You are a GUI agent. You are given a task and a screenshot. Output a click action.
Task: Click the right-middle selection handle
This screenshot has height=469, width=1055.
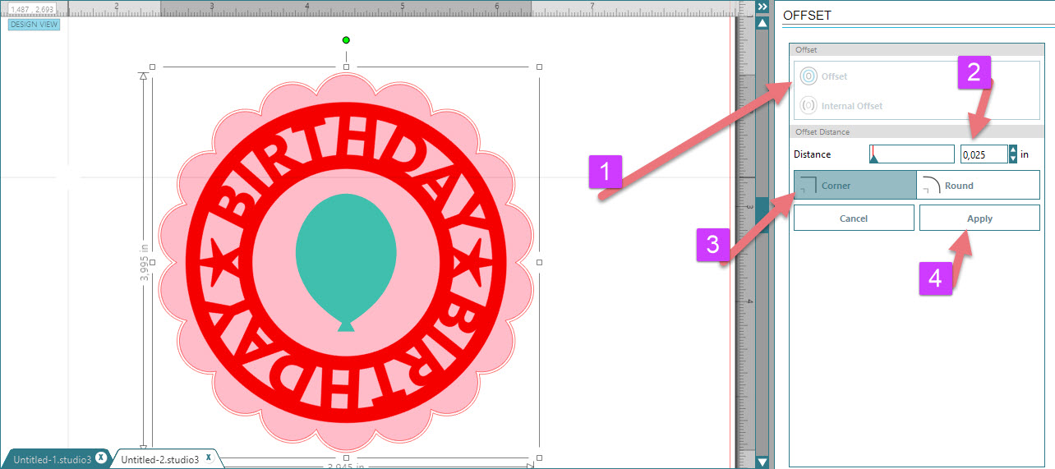(x=539, y=262)
